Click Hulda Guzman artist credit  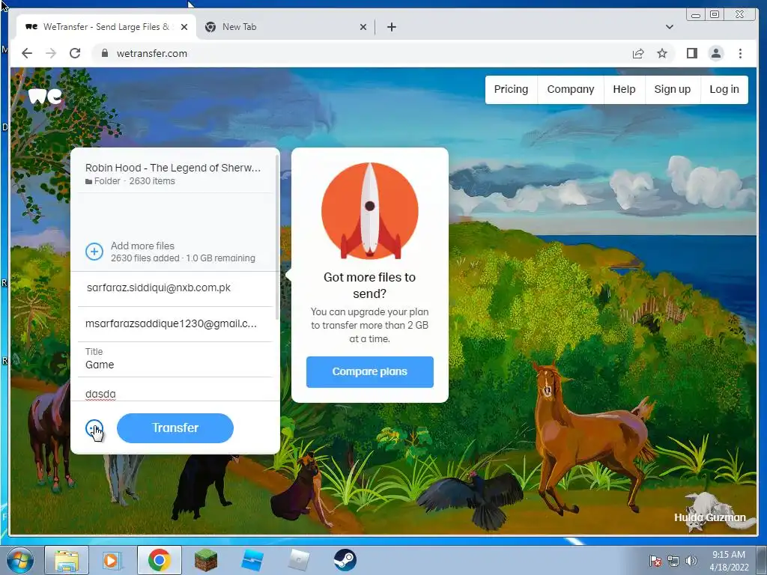[x=710, y=517]
